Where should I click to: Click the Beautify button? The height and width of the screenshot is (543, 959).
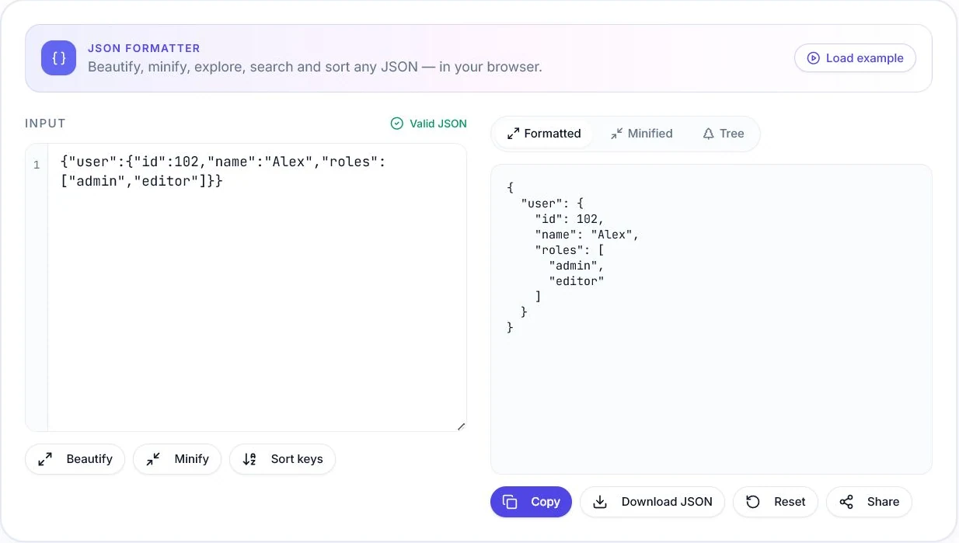point(75,459)
